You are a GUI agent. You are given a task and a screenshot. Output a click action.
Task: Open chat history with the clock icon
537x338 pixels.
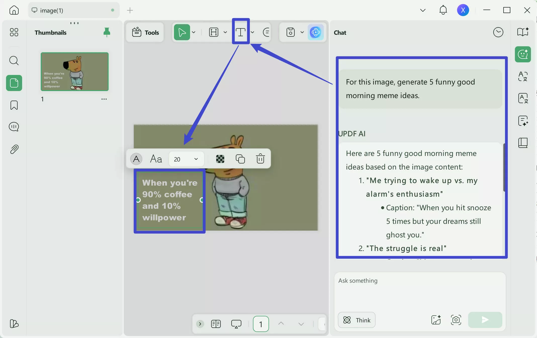(498, 32)
